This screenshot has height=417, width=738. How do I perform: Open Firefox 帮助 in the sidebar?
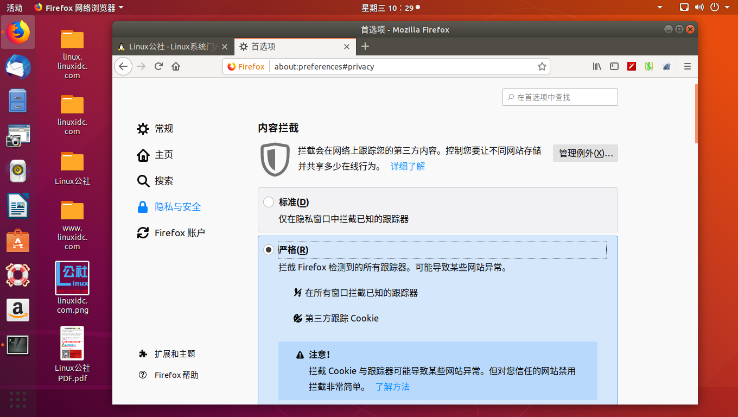pos(169,375)
